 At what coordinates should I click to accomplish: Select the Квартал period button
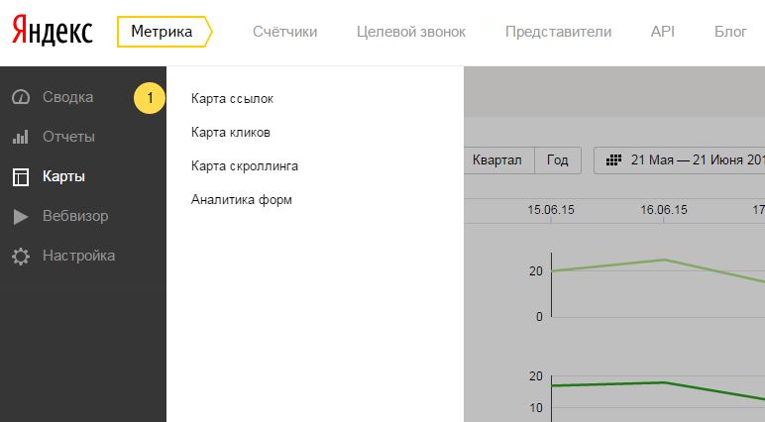click(497, 160)
